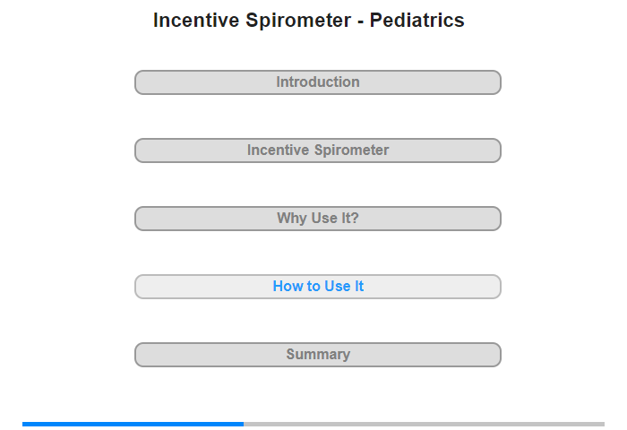Image resolution: width=627 pixels, height=430 pixels.
Task: Click the blue How to Use It text
Action: pos(318,286)
